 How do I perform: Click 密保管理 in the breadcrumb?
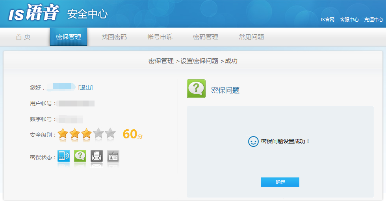coord(161,61)
